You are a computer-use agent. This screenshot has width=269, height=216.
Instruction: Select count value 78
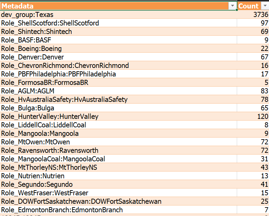253,100
